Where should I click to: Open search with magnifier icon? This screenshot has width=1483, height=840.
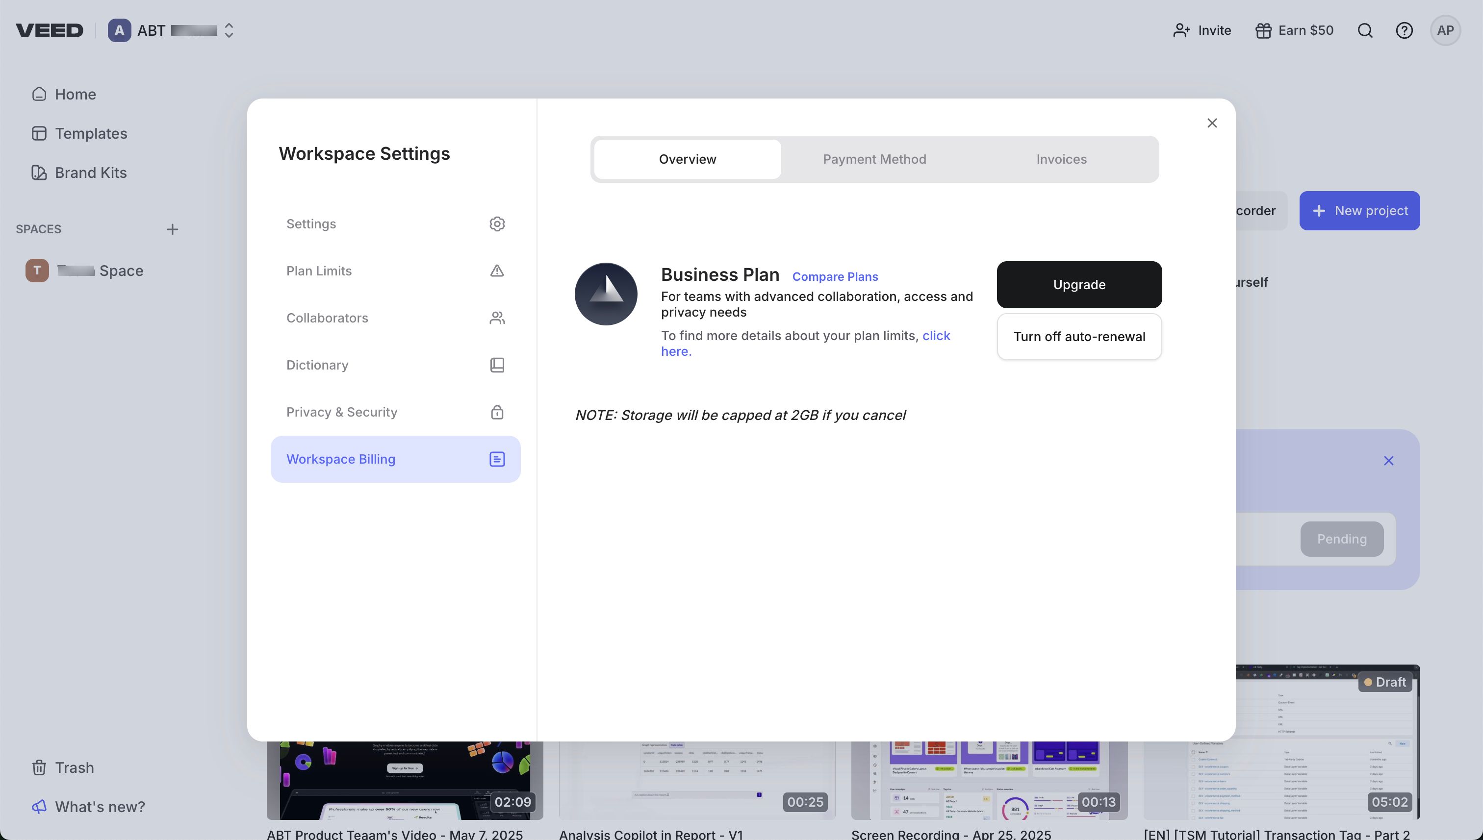[1365, 30]
